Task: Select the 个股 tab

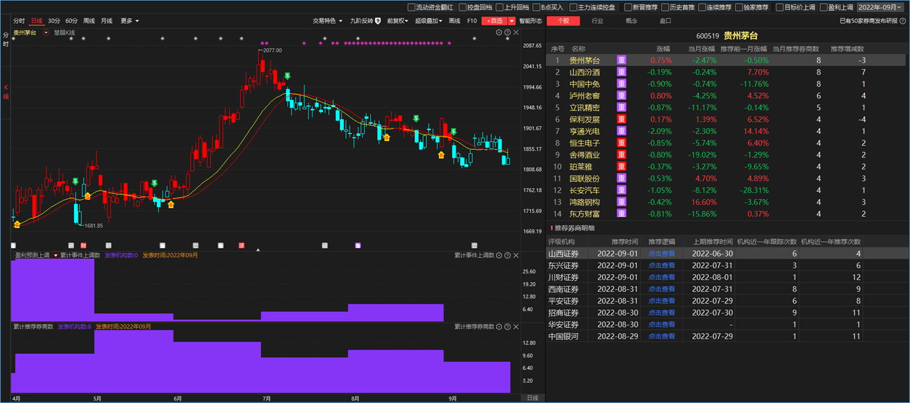Action: (x=563, y=21)
